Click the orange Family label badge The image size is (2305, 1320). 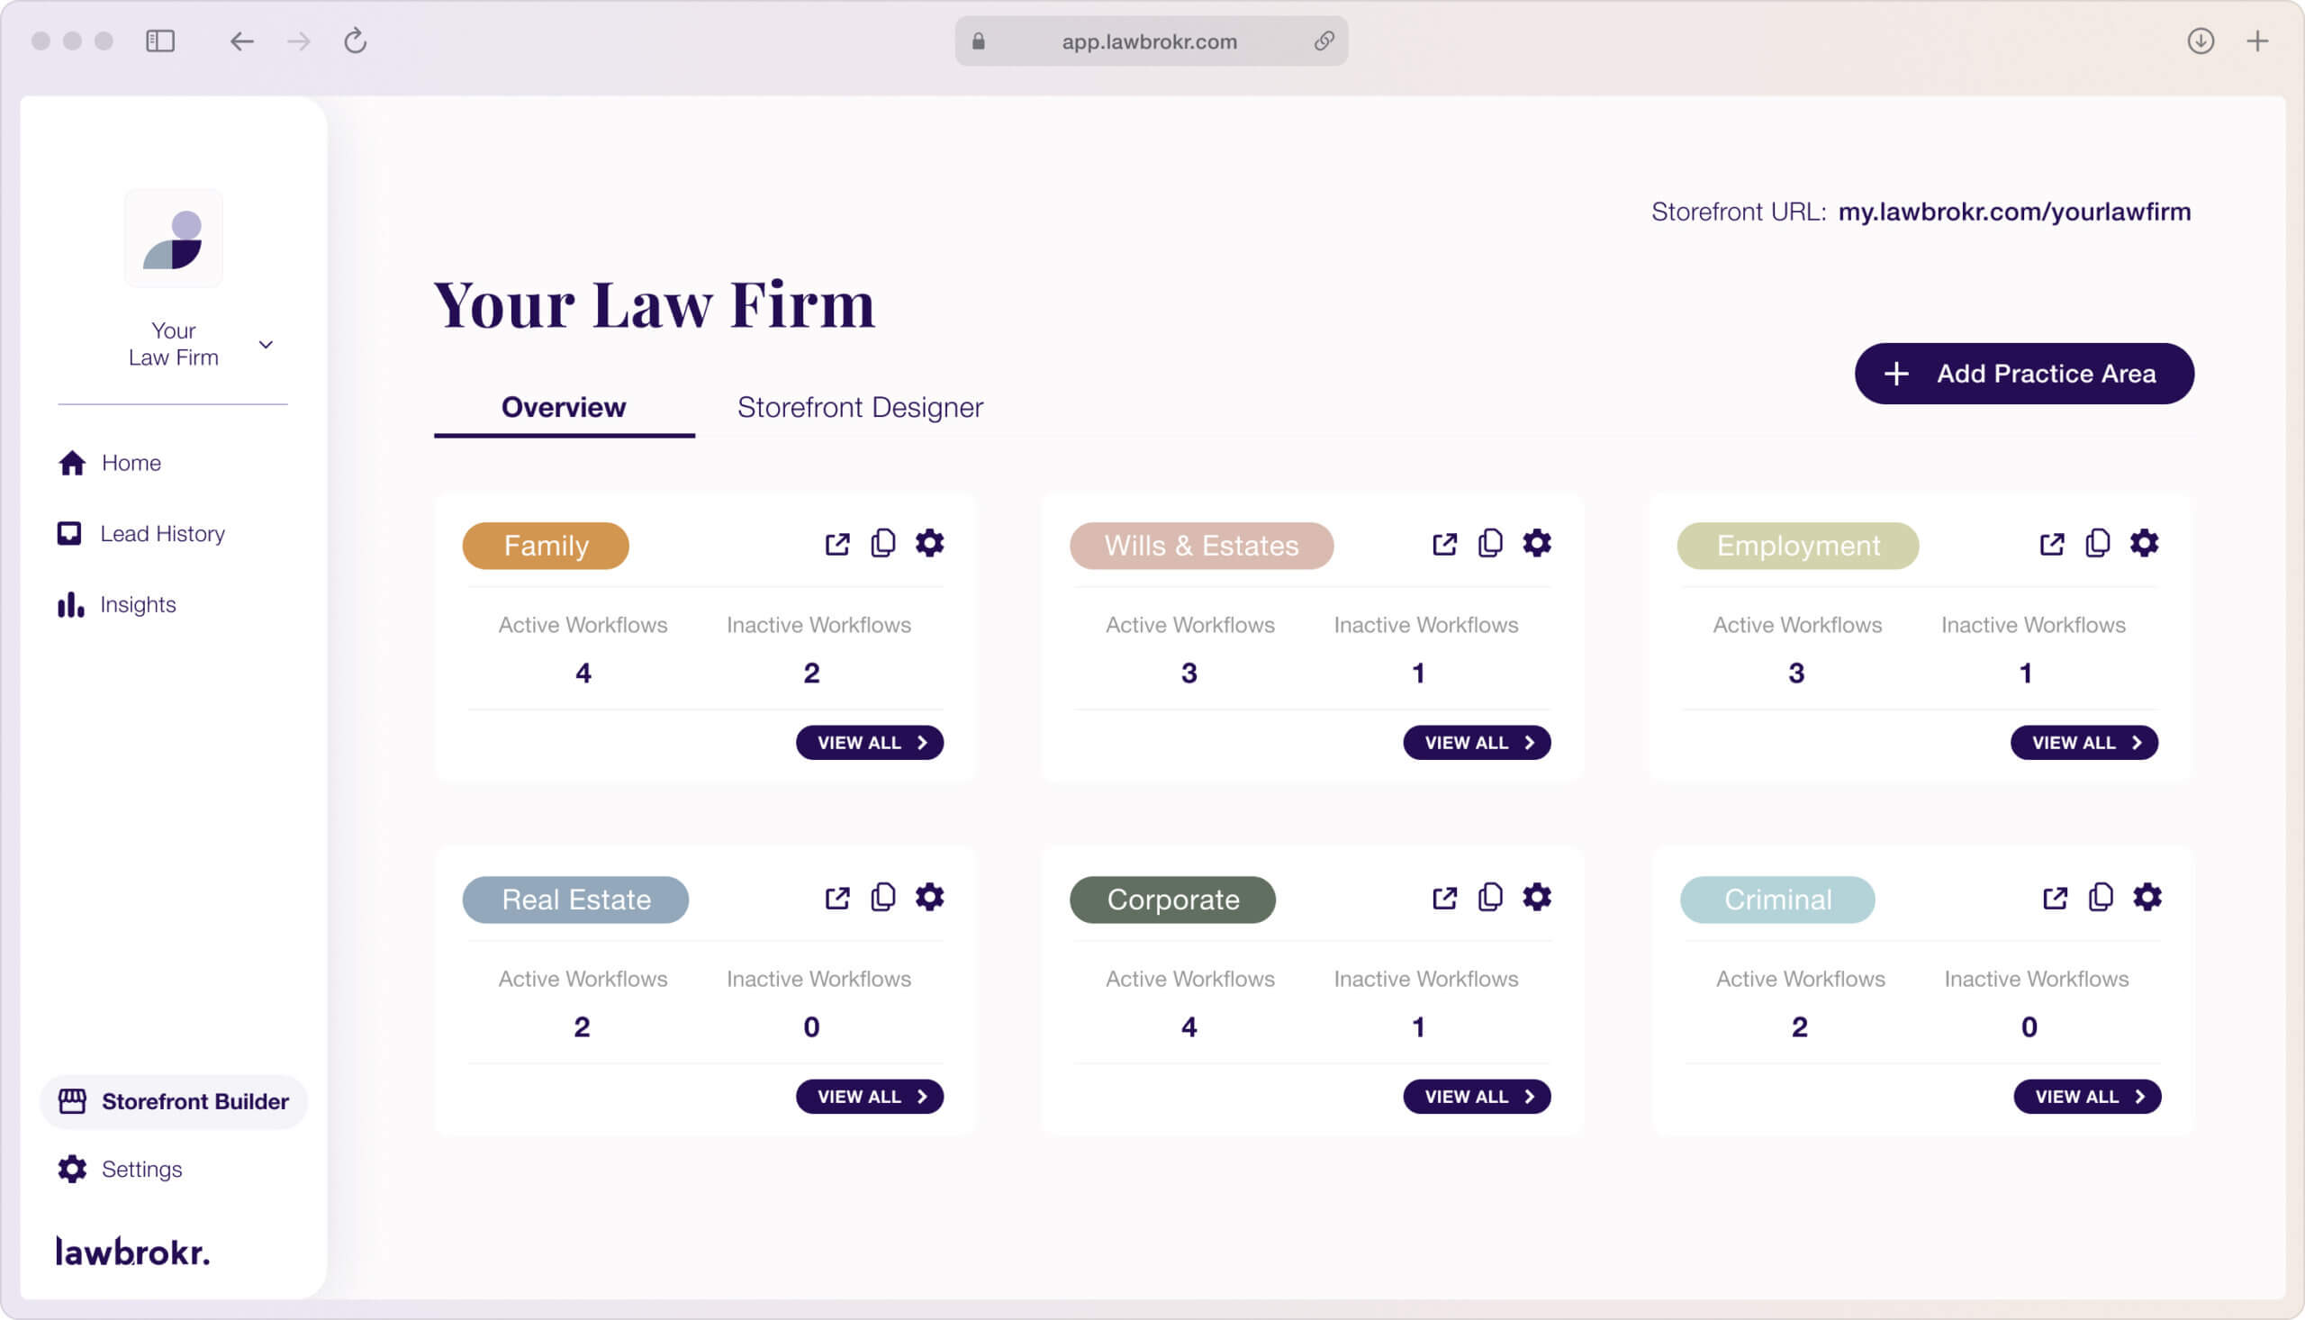[546, 546]
